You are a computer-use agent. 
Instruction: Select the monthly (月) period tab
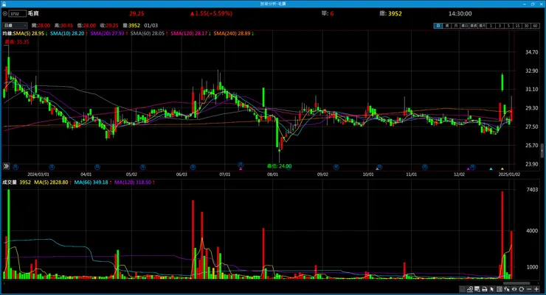[456, 26]
